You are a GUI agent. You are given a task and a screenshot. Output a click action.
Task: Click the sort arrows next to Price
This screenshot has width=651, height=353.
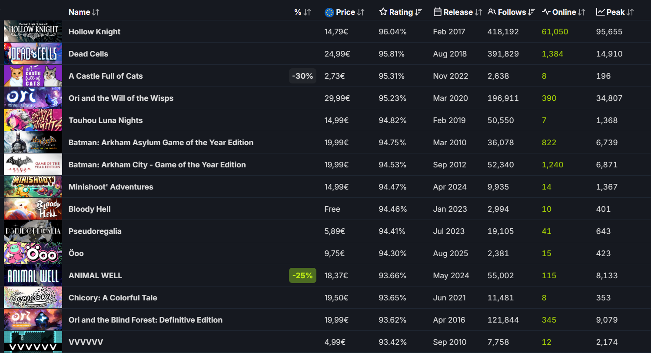pyautogui.click(x=361, y=12)
